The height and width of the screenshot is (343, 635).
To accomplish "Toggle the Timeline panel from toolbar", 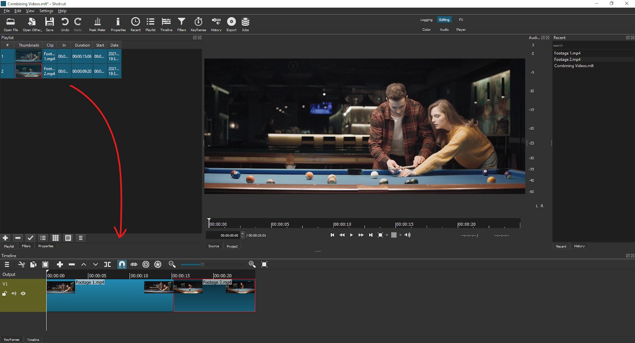I will (166, 24).
